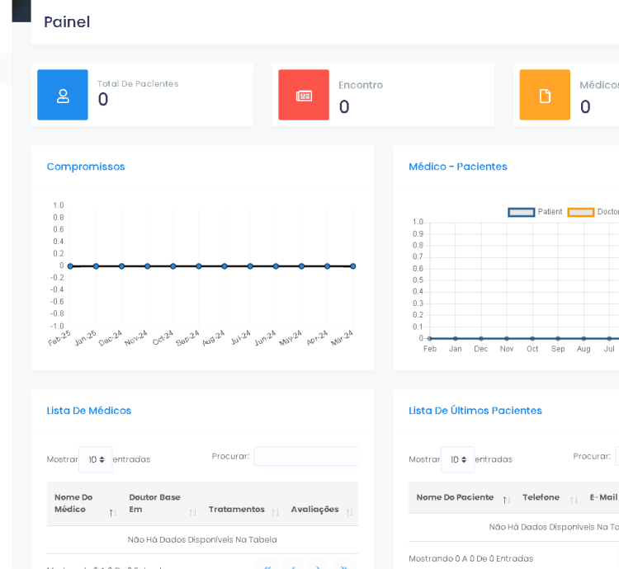Click the Lista De Últimos Pacientes heading
619x569 pixels.
[x=475, y=411]
